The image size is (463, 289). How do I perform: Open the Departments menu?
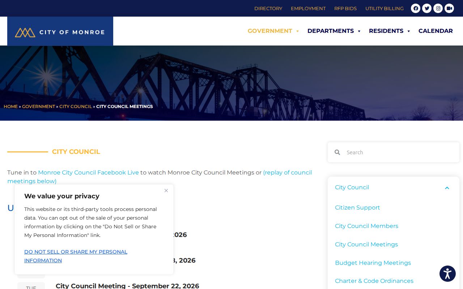[x=331, y=31]
